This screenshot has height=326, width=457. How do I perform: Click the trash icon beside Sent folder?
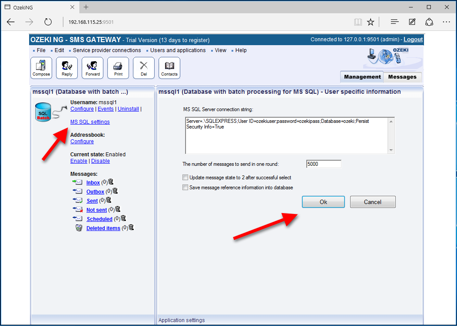(x=108, y=200)
